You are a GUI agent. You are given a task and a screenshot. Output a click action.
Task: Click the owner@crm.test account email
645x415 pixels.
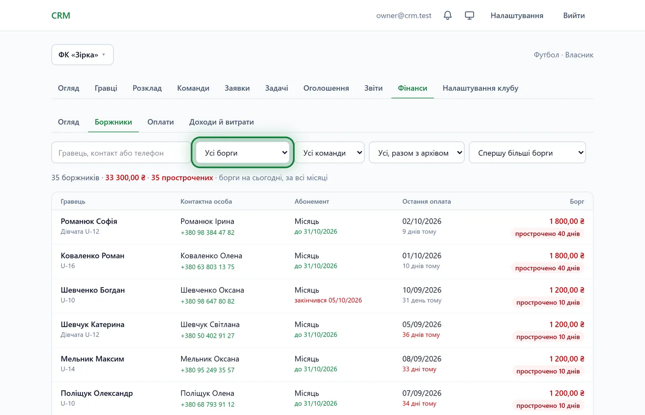click(x=404, y=16)
